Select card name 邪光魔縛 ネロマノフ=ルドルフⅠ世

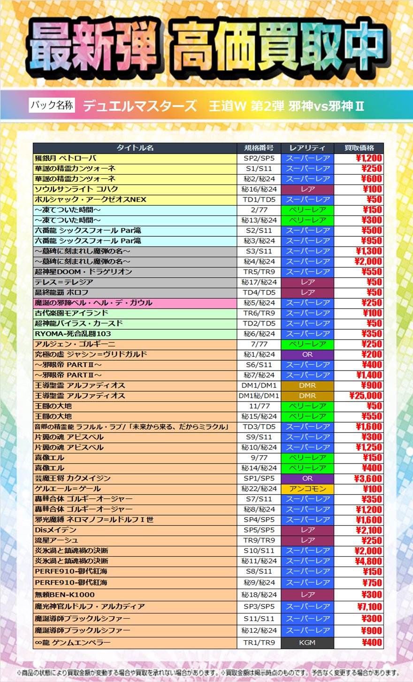pos(94,520)
